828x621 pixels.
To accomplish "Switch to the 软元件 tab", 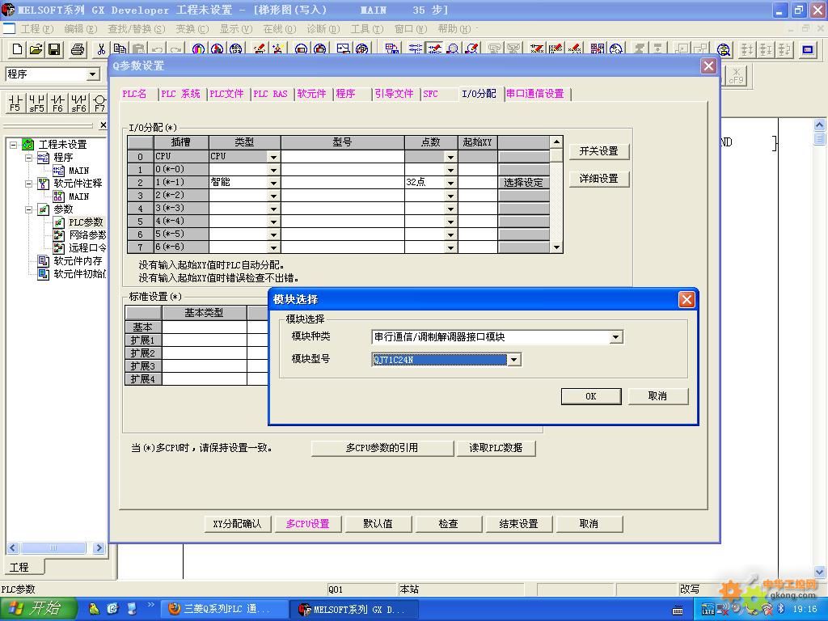I will pos(311,94).
